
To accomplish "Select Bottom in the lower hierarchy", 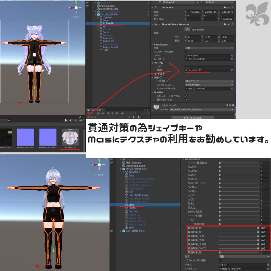I will (x=133, y=211).
